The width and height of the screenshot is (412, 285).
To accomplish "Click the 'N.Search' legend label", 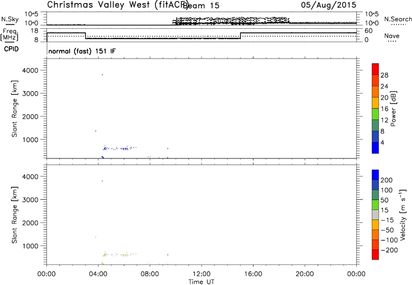I will 398,19.
